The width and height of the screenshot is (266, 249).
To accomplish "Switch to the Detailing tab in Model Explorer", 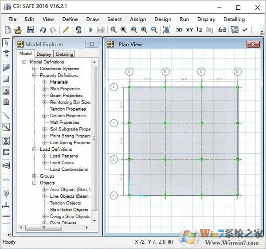I will 64,54.
